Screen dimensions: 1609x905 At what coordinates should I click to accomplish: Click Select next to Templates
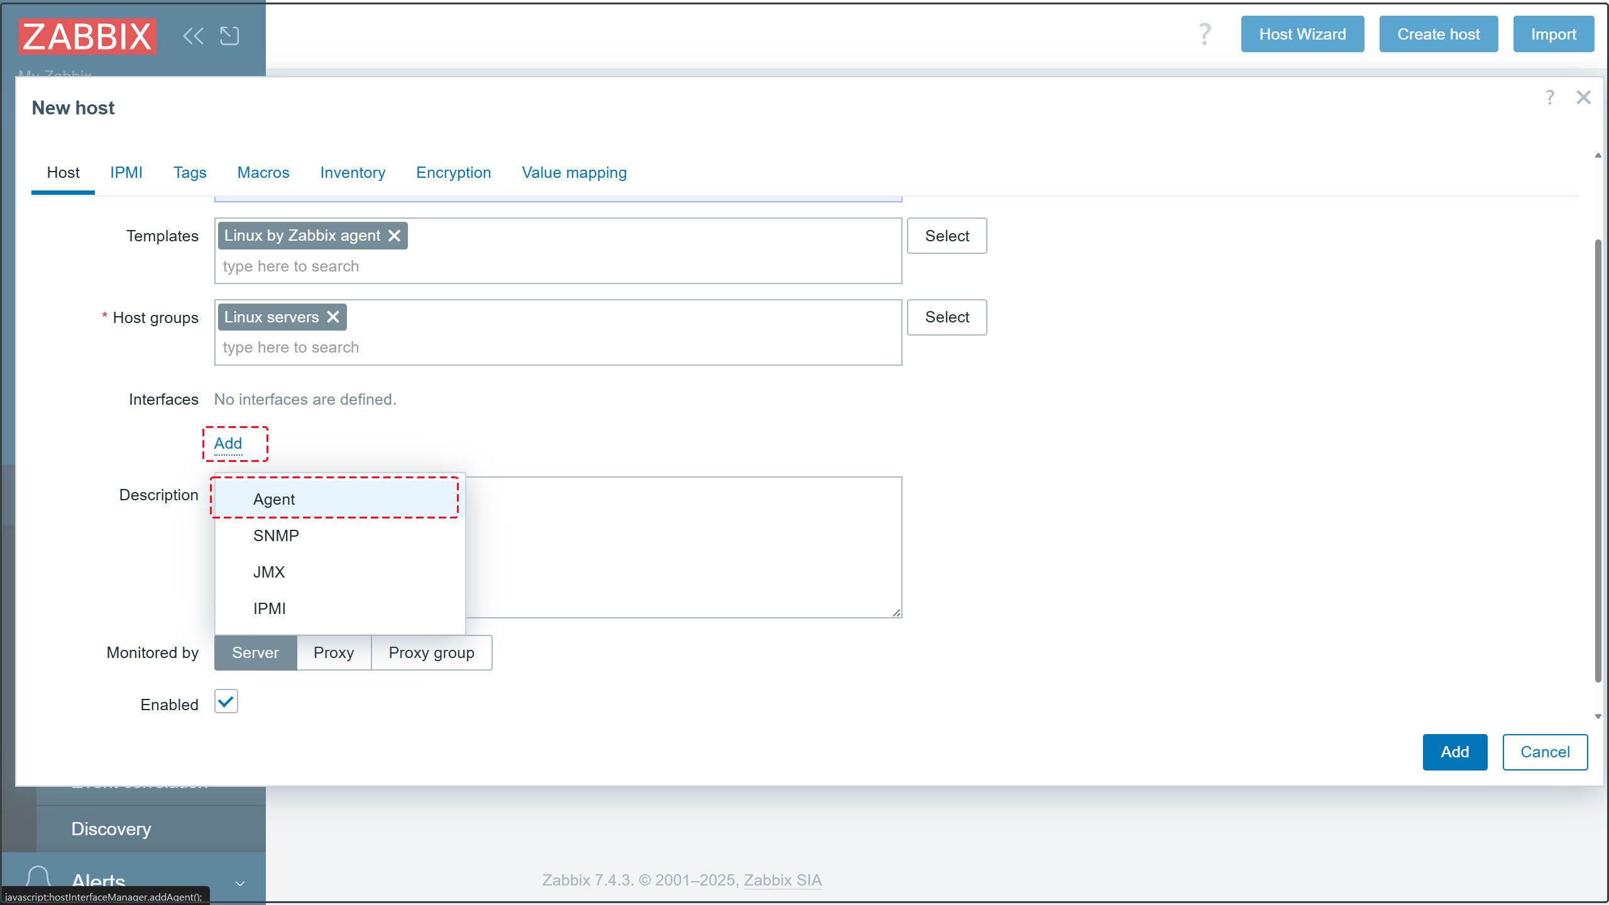[x=947, y=236]
